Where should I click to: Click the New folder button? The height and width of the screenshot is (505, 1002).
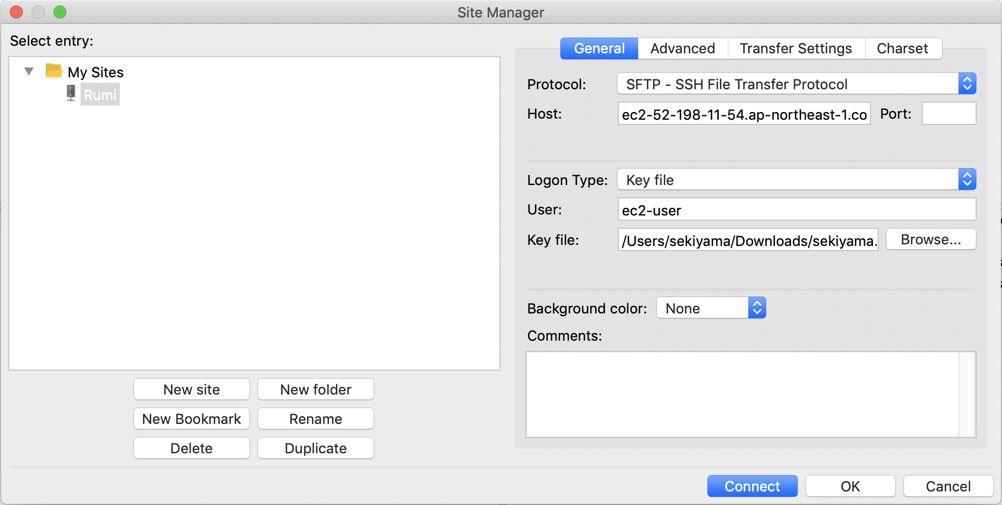click(x=316, y=390)
